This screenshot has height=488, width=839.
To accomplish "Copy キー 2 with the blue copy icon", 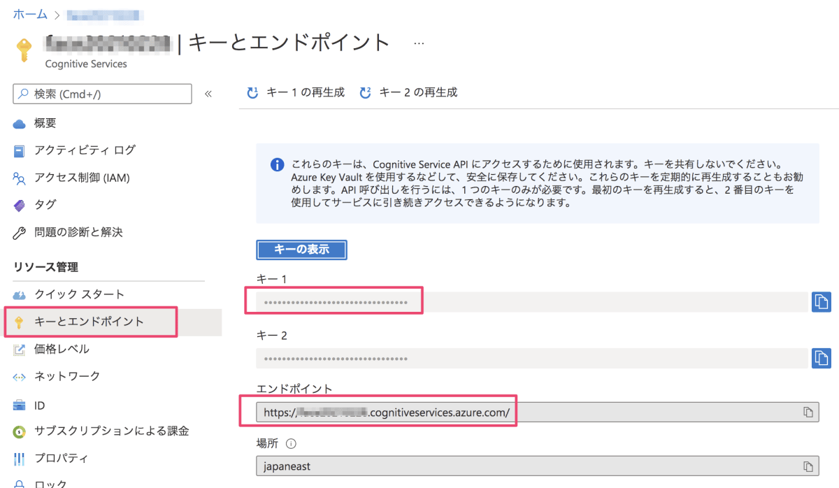I will 821,359.
